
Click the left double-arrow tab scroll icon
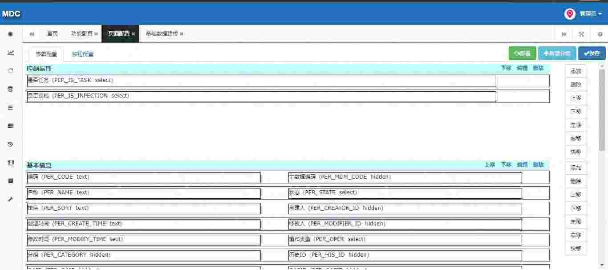click(32, 34)
